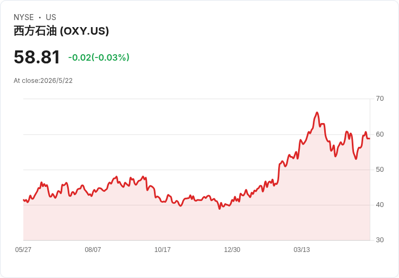Click the 30 price axis label
This screenshot has height=278, width=399.
[x=379, y=240]
